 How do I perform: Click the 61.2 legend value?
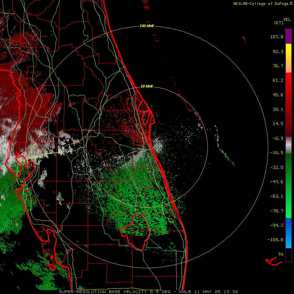[278, 80]
